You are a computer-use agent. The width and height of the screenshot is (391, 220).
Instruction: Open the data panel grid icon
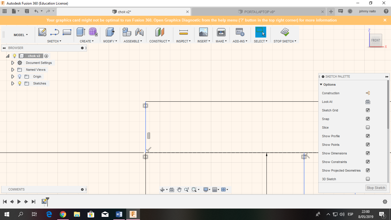tap(4, 11)
